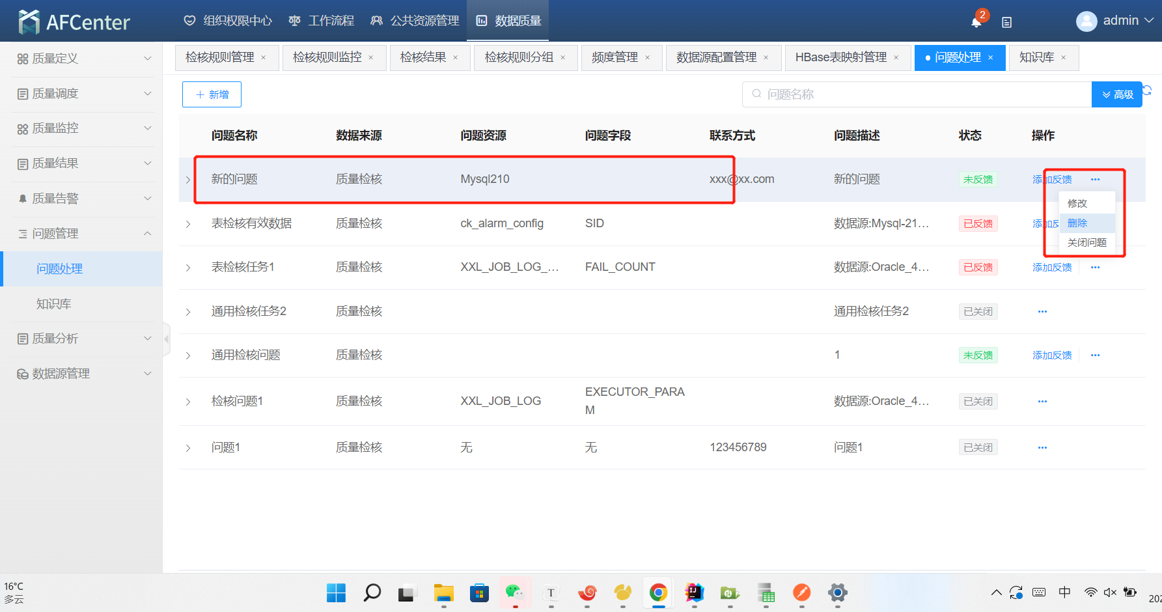Open more actions for 问题1 row
Image resolution: width=1162 pixels, height=612 pixels.
[x=1042, y=448]
